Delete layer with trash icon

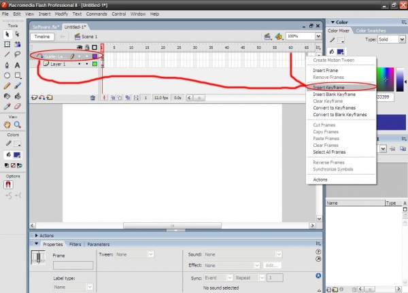pyautogui.click(x=92, y=98)
